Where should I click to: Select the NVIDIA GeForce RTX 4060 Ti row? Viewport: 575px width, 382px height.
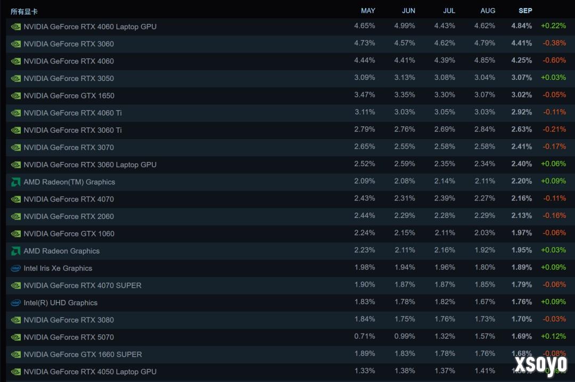click(x=72, y=113)
